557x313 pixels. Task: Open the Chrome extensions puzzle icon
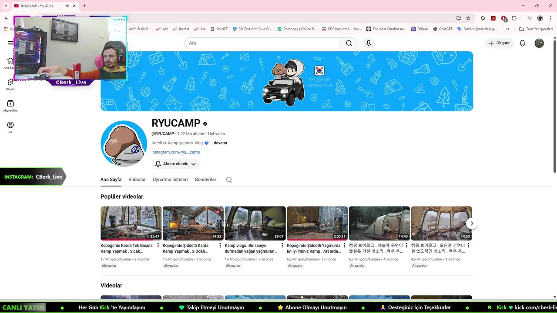(x=514, y=18)
